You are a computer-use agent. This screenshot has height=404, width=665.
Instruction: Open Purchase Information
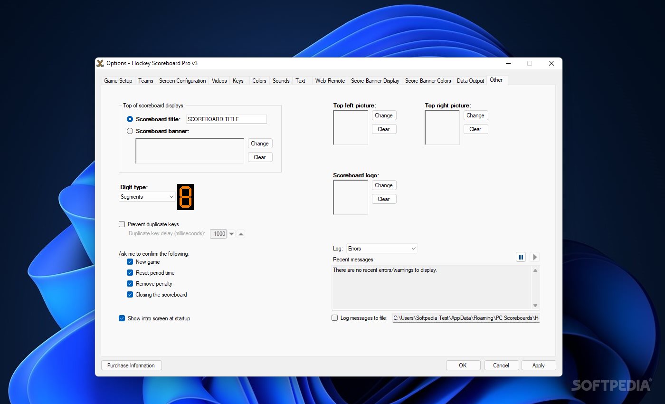click(131, 366)
